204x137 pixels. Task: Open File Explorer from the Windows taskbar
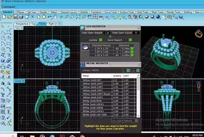pyautogui.click(x=32, y=136)
